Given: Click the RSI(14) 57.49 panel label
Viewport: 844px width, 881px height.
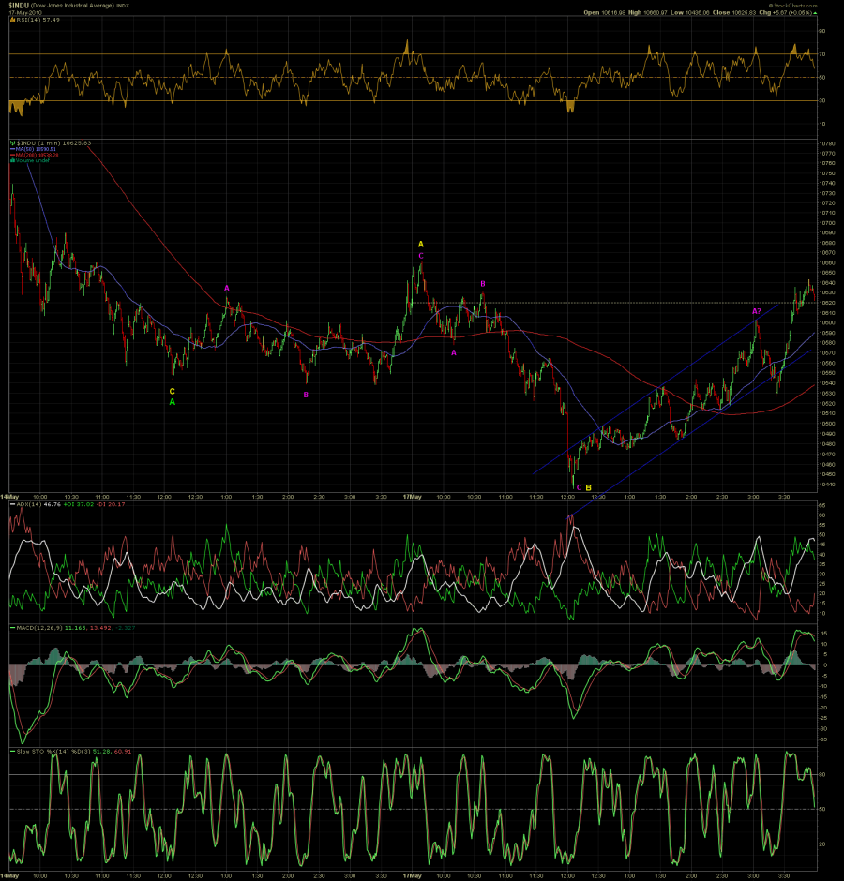Looking at the screenshot, I should coord(38,19).
